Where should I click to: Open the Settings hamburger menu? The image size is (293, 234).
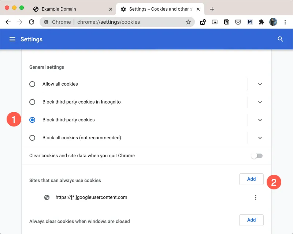click(x=12, y=39)
